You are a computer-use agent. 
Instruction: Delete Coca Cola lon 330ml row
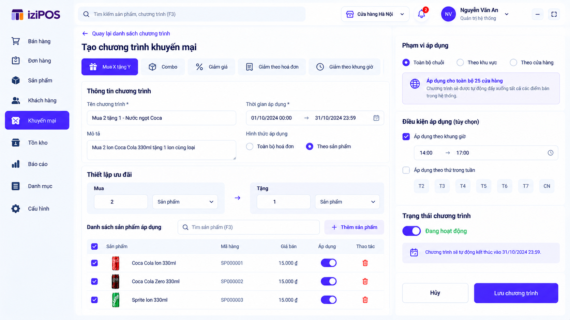click(365, 263)
